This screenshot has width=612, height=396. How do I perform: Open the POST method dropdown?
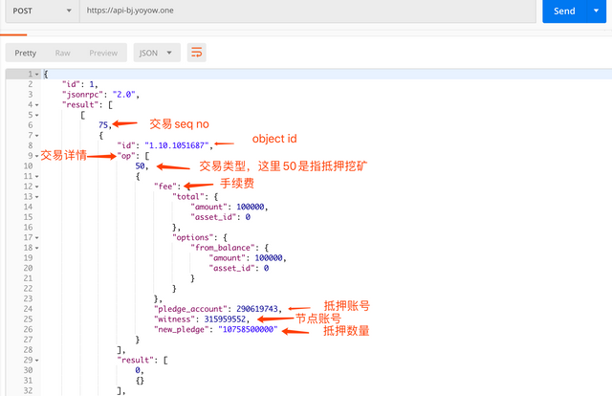click(x=42, y=11)
